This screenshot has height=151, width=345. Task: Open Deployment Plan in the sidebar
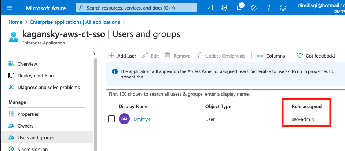35,75
